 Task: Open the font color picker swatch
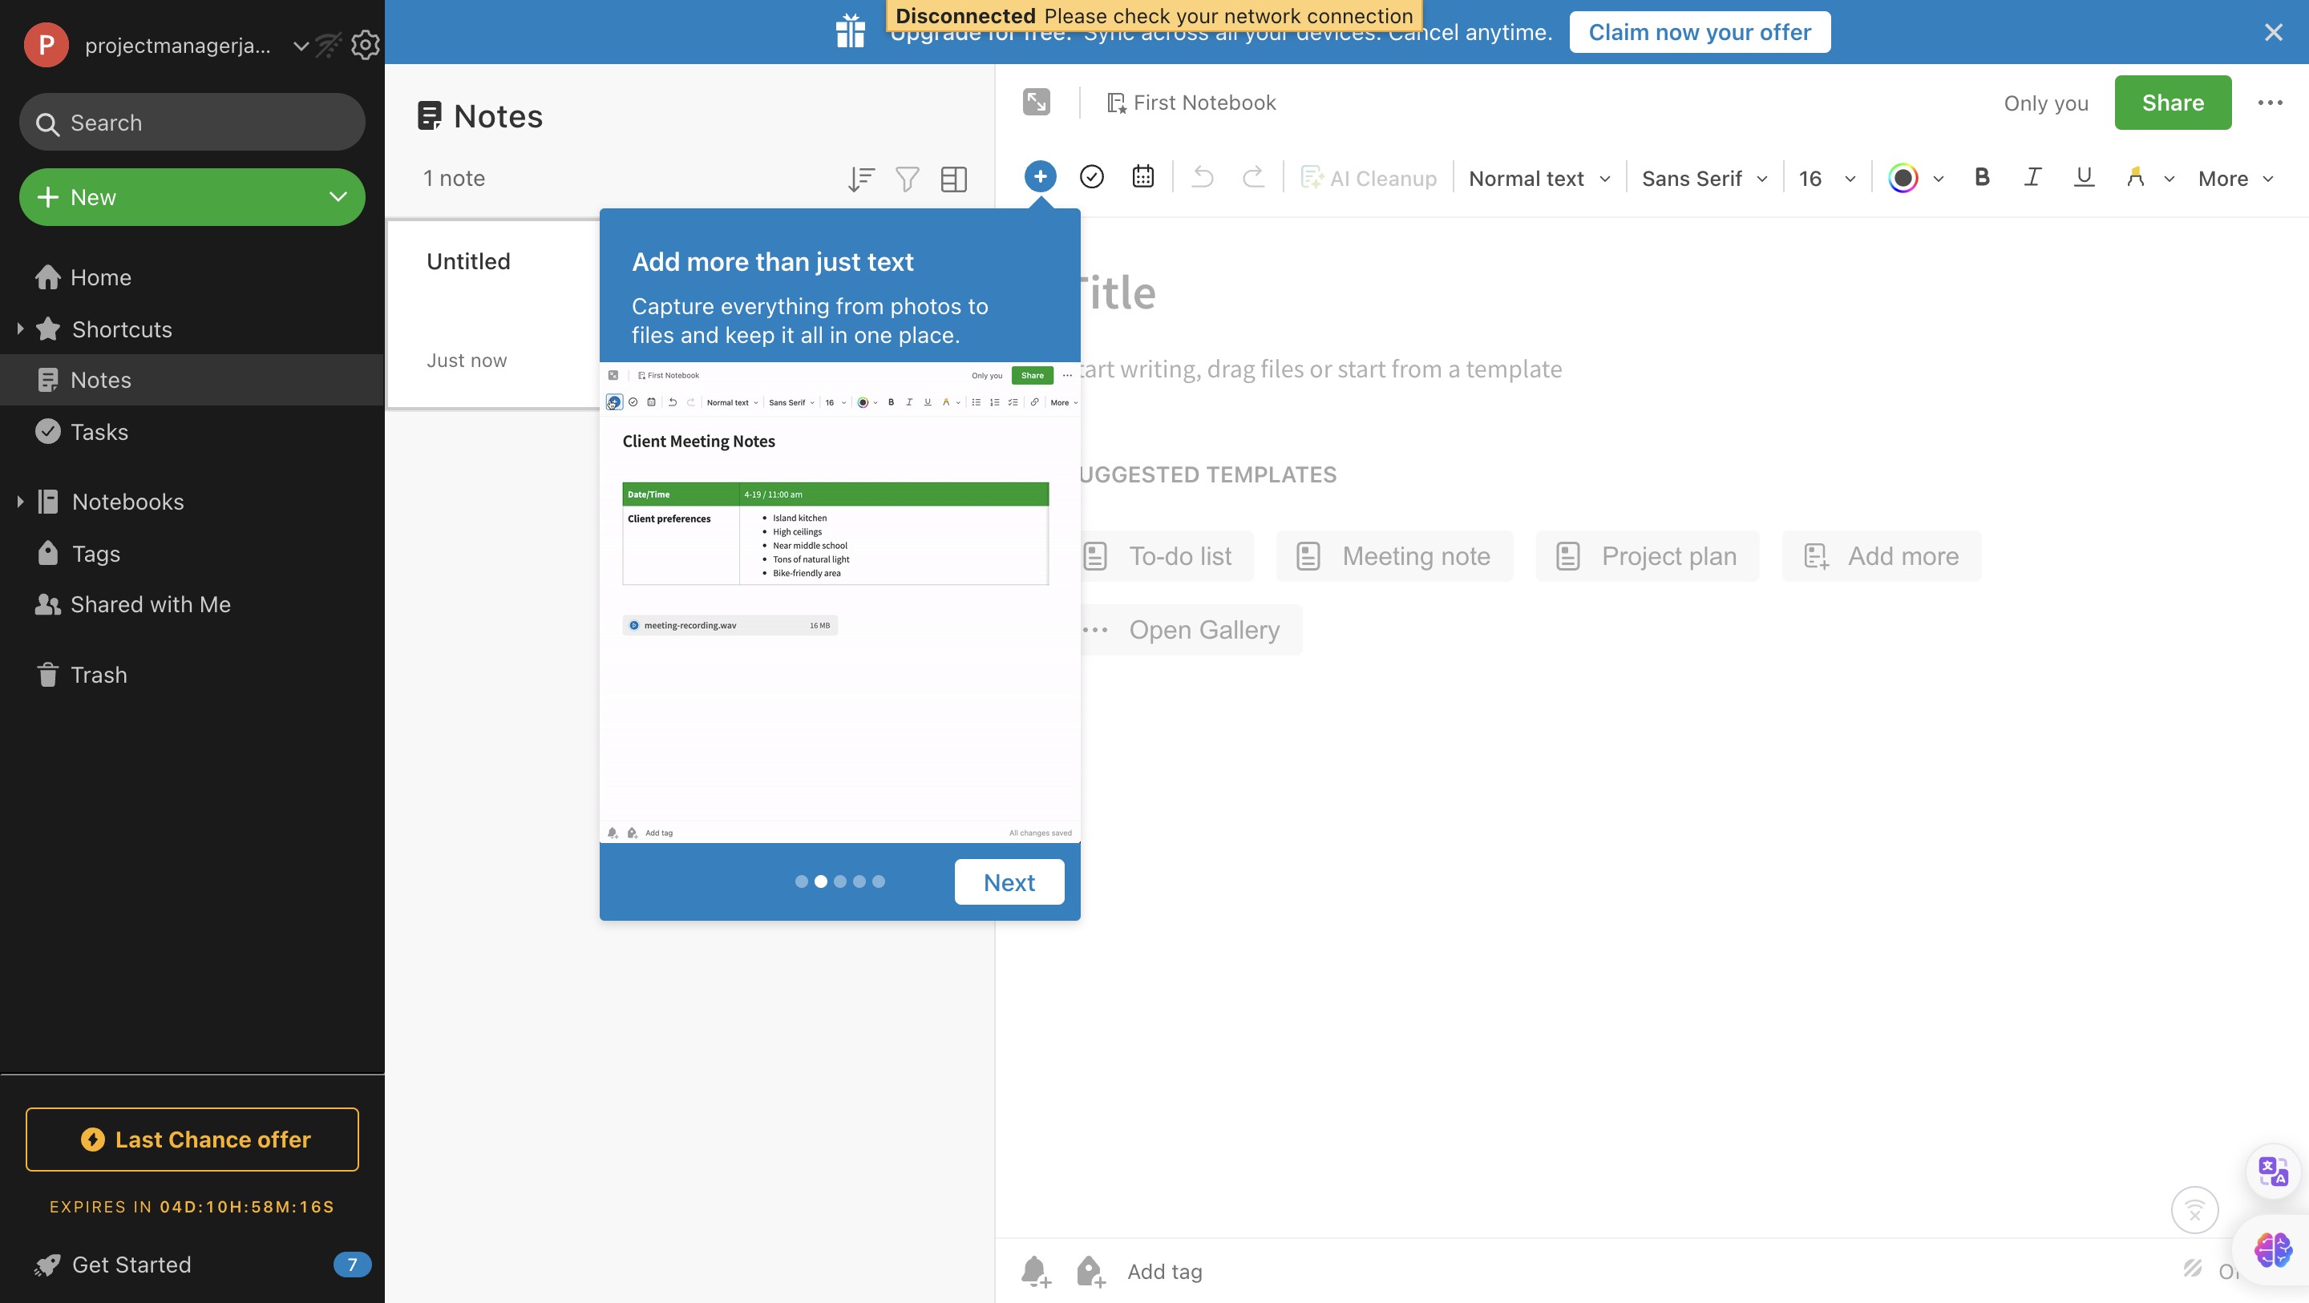[x=1903, y=177]
